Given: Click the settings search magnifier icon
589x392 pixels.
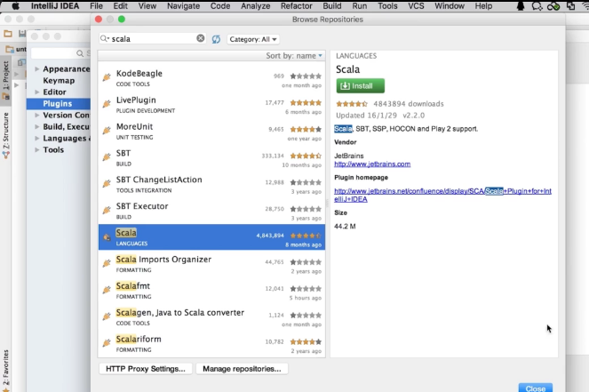Looking at the screenshot, I should tap(80, 53).
